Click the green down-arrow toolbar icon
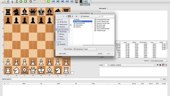 (x=25, y=1)
